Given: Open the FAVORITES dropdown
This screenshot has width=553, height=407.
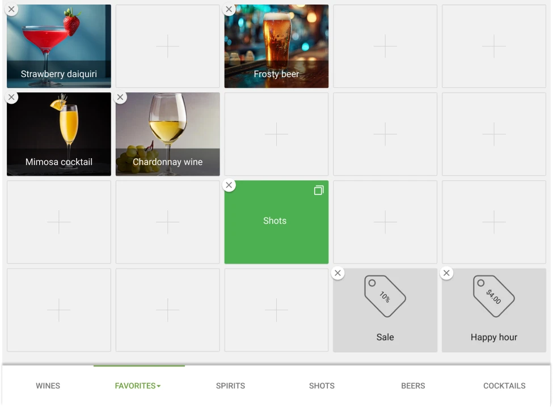Looking at the screenshot, I should point(137,386).
